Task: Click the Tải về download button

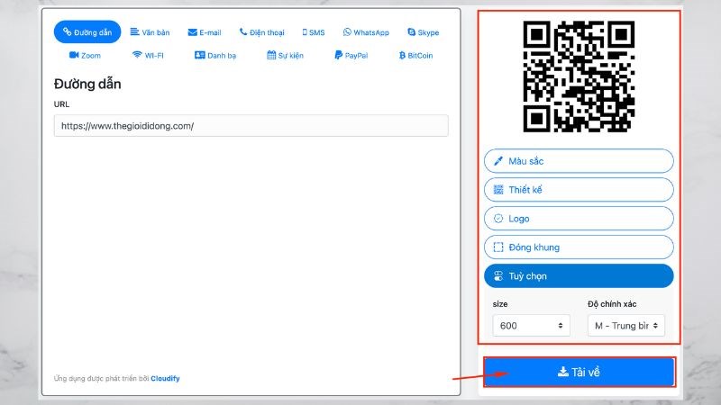Action: coord(579,372)
